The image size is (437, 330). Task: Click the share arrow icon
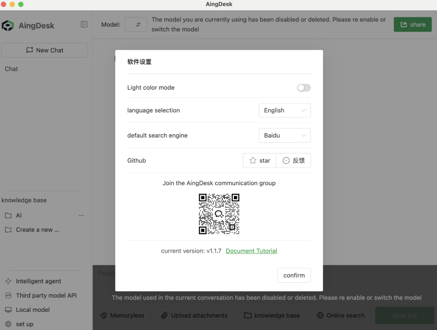(x=404, y=25)
